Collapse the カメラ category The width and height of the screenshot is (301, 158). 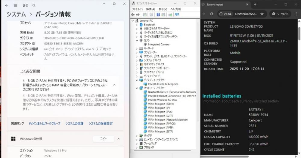137,40
